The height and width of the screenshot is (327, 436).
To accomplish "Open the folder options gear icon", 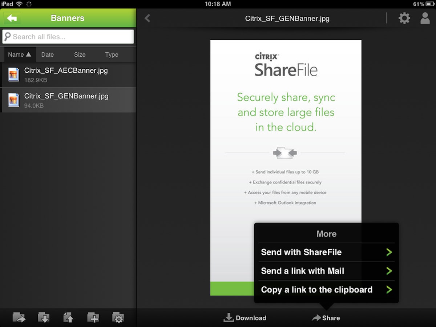I will (x=118, y=317).
